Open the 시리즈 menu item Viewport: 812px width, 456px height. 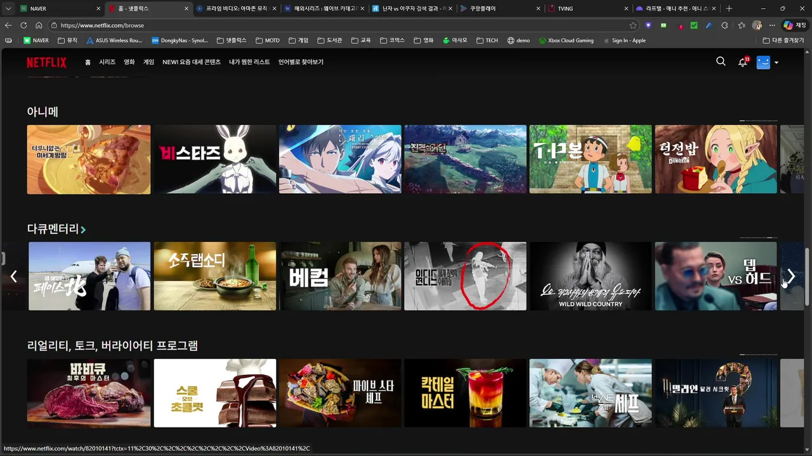click(x=107, y=62)
